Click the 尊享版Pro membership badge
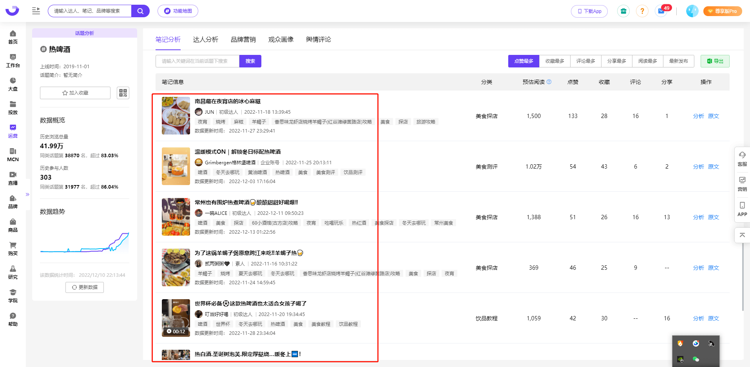Viewport: 750px width, 367px height. point(723,11)
